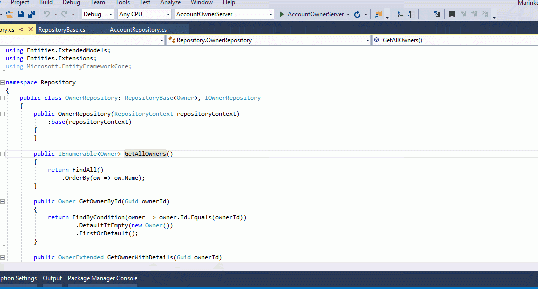Open the Package Manager Console panel
The width and height of the screenshot is (538, 289).
click(x=103, y=278)
